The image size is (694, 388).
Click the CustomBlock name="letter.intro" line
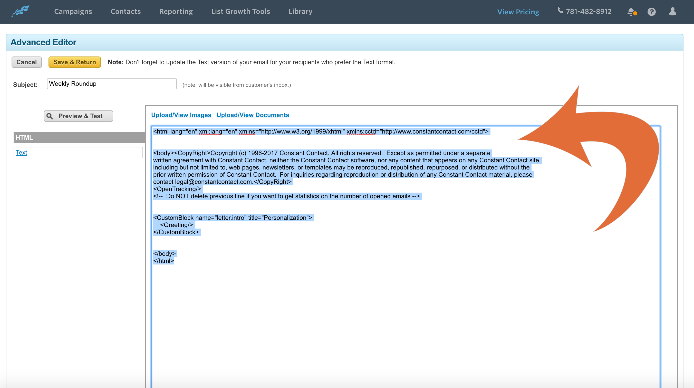(233, 217)
